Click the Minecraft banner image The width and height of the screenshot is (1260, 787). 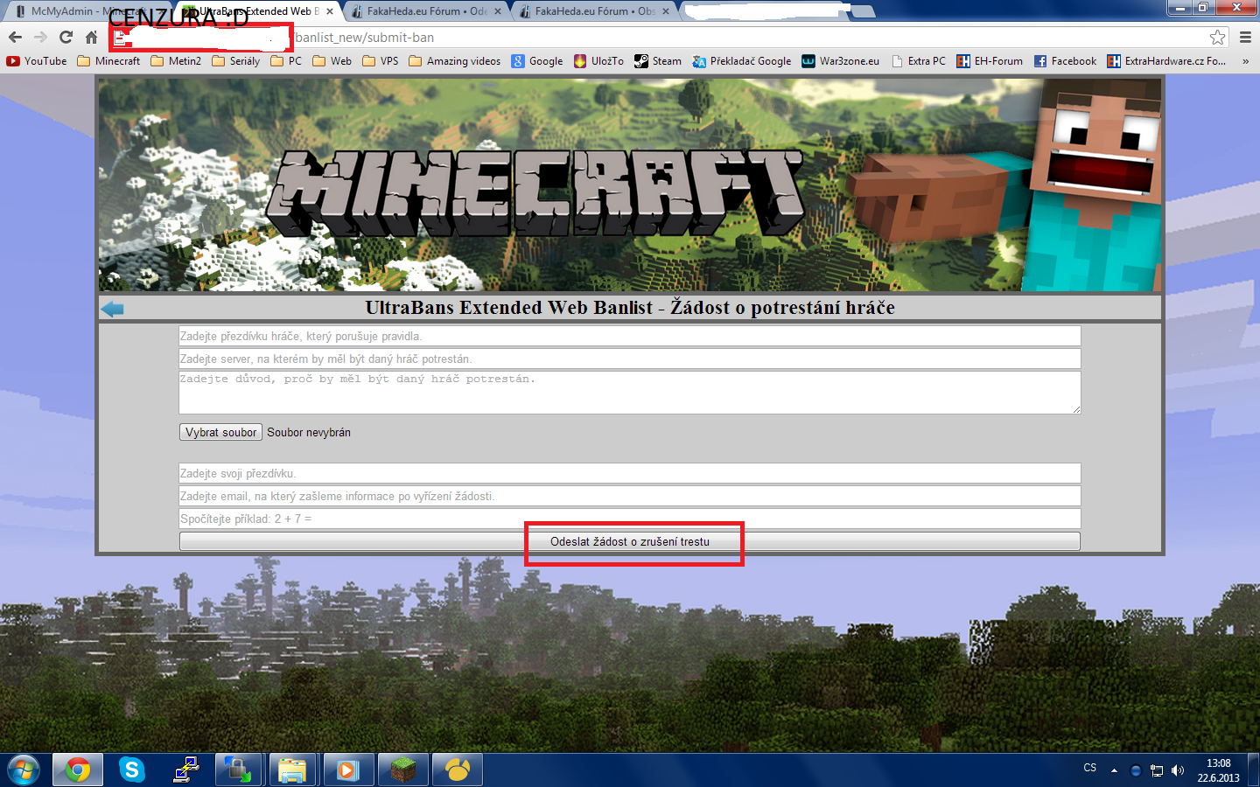[x=630, y=185]
